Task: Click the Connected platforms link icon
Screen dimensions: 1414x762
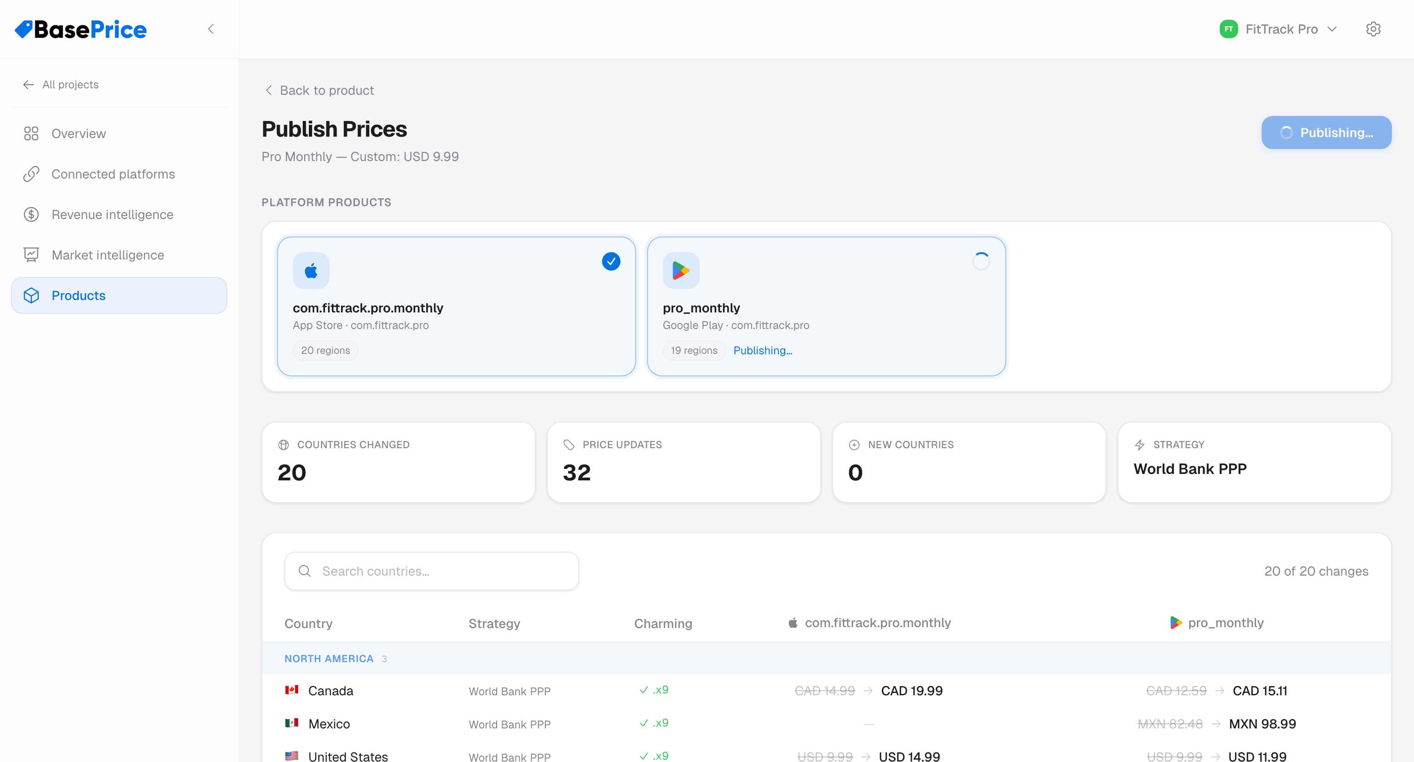Action: coord(31,174)
